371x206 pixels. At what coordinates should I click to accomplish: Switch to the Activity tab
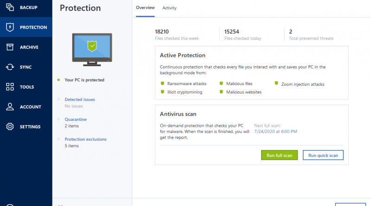169,8
